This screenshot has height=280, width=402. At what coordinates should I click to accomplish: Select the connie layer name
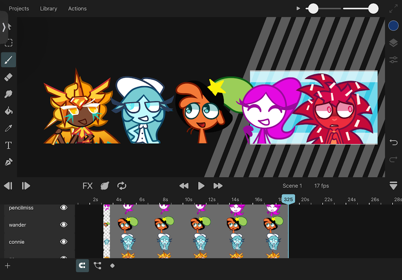[x=16, y=242]
